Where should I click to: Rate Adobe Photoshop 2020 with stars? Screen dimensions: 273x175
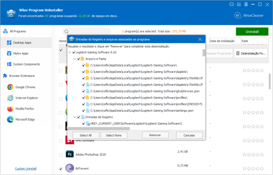click(253, 155)
